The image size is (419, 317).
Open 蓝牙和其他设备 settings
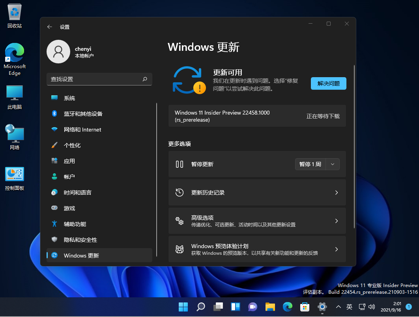pos(83,114)
